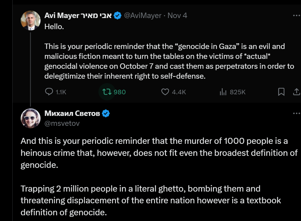
Task: Open the Nov 4 timestamp link
Action: coord(177,15)
